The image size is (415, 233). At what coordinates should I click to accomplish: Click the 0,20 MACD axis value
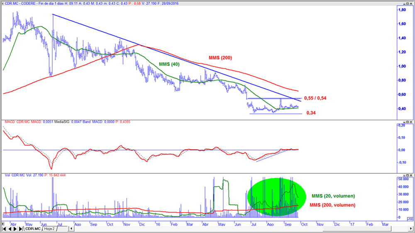(402, 125)
